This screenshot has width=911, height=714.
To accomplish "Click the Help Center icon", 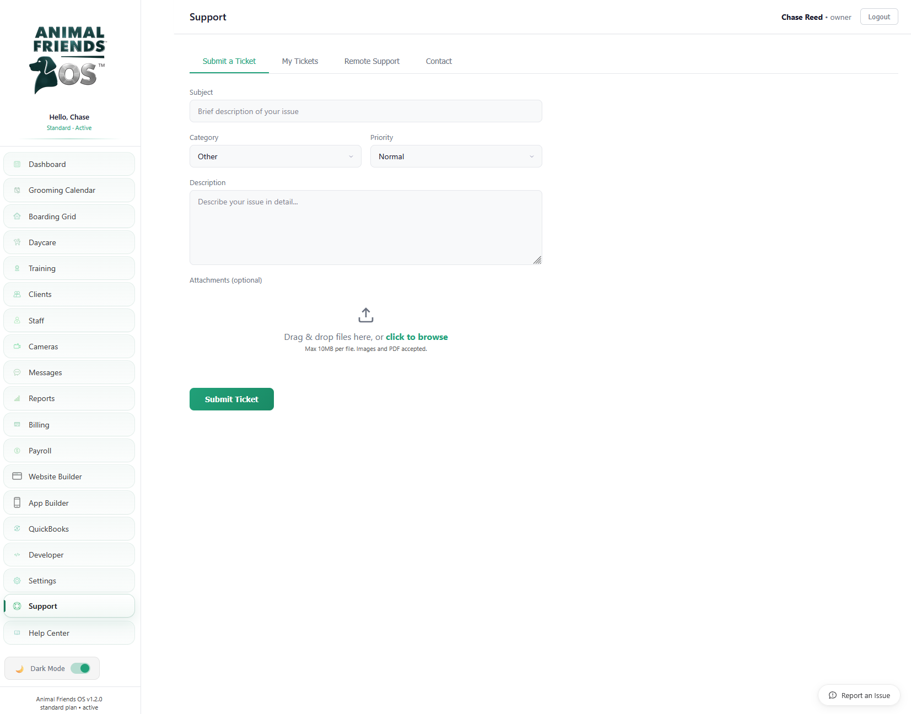I will pos(17,633).
